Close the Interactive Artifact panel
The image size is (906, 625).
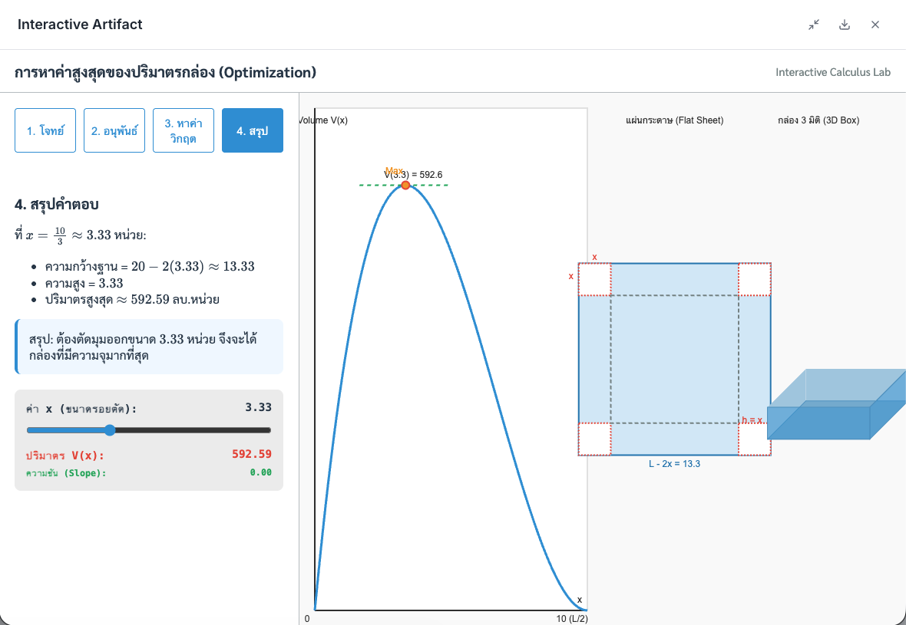875,25
